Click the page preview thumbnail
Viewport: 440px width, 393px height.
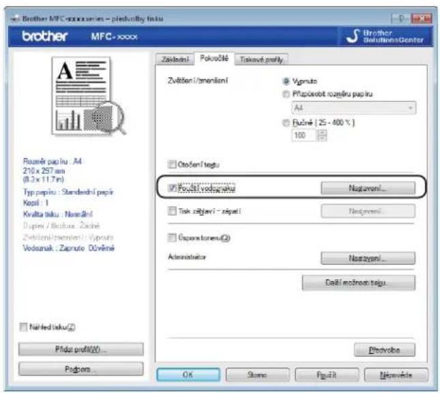click(x=89, y=96)
